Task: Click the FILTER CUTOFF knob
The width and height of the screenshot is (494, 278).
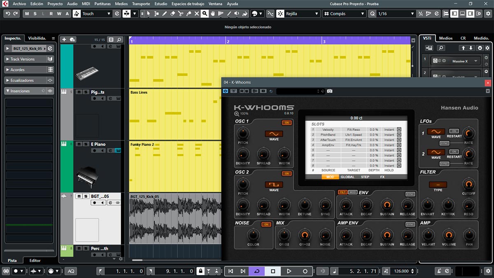Action: [468, 184]
